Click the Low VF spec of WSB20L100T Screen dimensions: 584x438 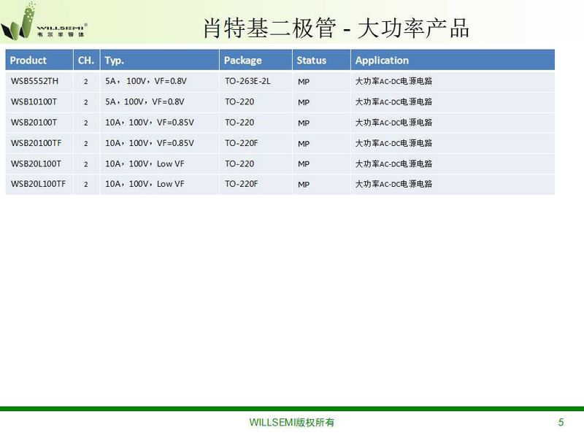click(x=145, y=164)
